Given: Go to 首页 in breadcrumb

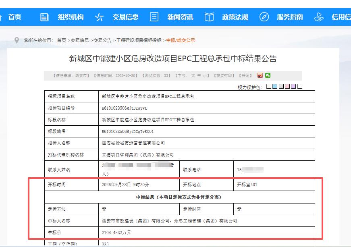Looking at the screenshot, I should [x=62, y=40].
